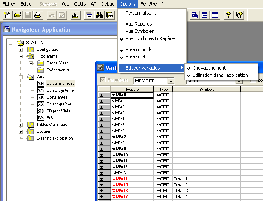
Task: Expand the %MW14 row
Action: click(x=101, y=178)
